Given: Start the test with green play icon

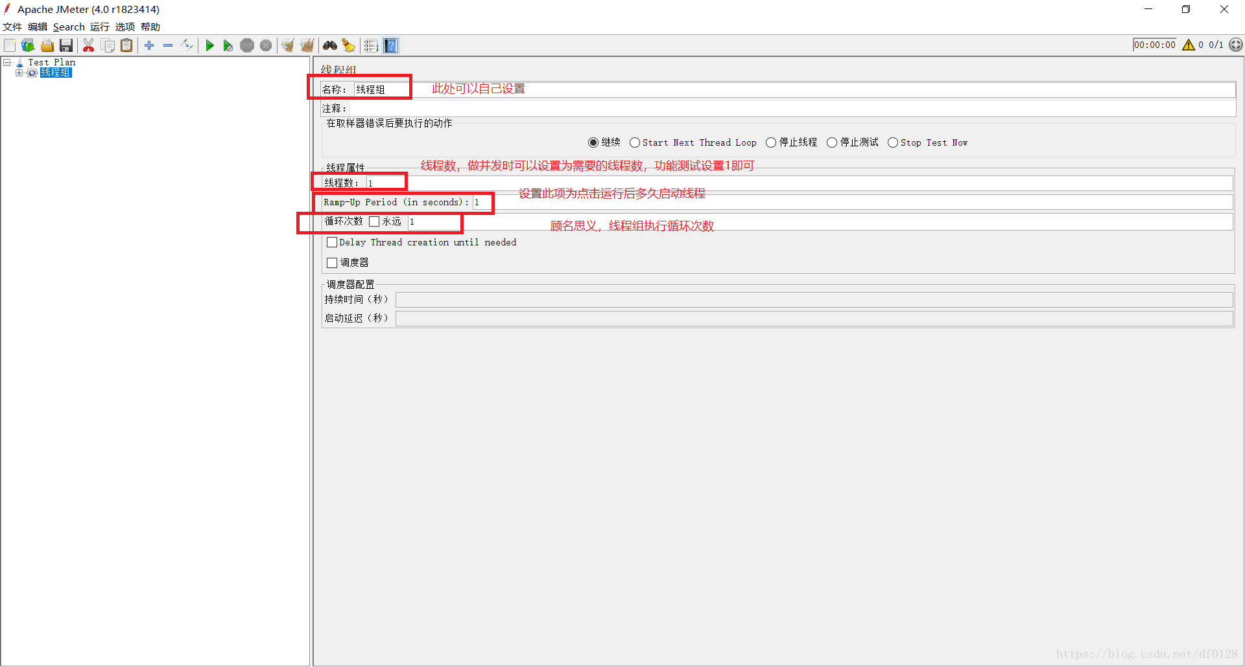Looking at the screenshot, I should pos(209,45).
